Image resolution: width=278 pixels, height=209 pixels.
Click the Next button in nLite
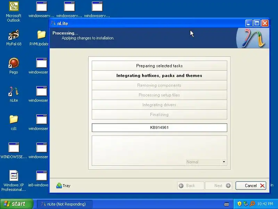[219, 186]
